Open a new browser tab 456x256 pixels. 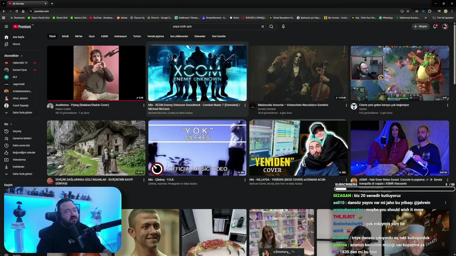pyautogui.click(x=52, y=4)
